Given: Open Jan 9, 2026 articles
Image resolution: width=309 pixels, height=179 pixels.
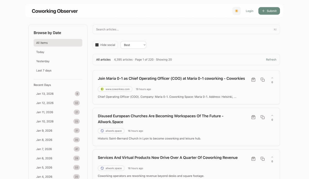Looking at the screenshot, I should [58, 131].
